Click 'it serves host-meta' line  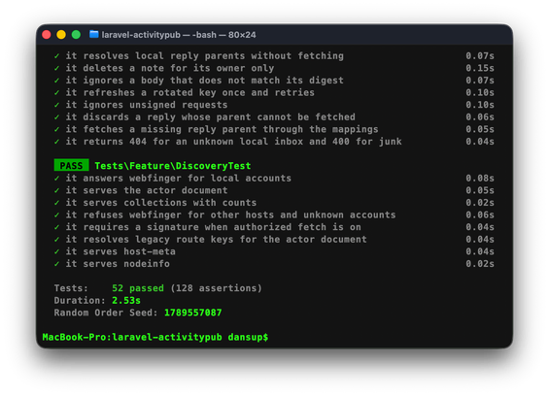pos(120,252)
